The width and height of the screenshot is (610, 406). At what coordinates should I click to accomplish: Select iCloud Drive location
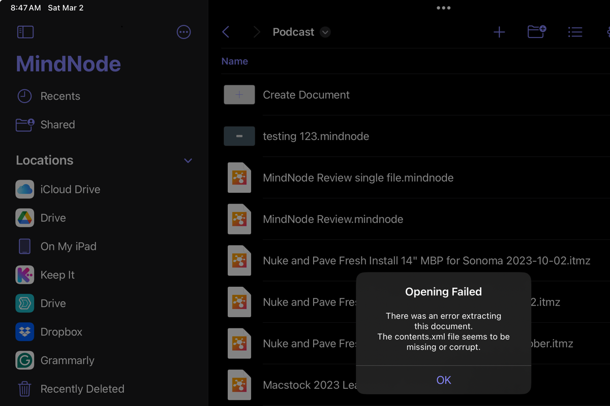pos(70,189)
